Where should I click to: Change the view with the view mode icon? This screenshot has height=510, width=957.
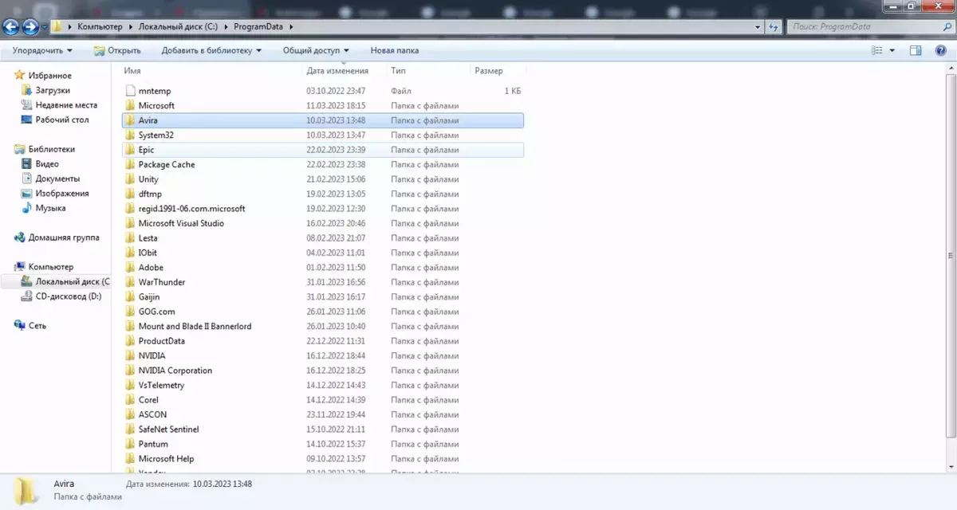(x=877, y=50)
